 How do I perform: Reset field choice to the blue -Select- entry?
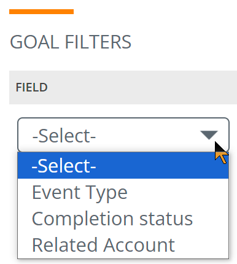(123, 166)
